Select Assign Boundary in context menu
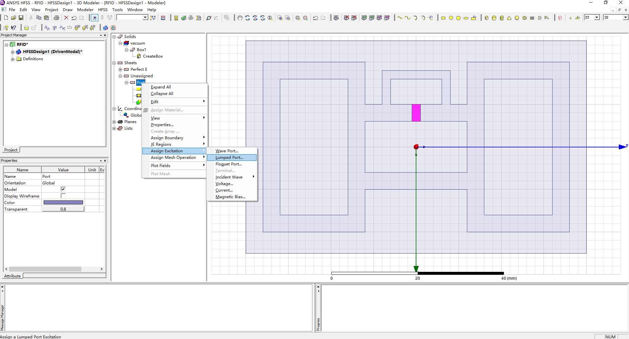 tap(167, 138)
